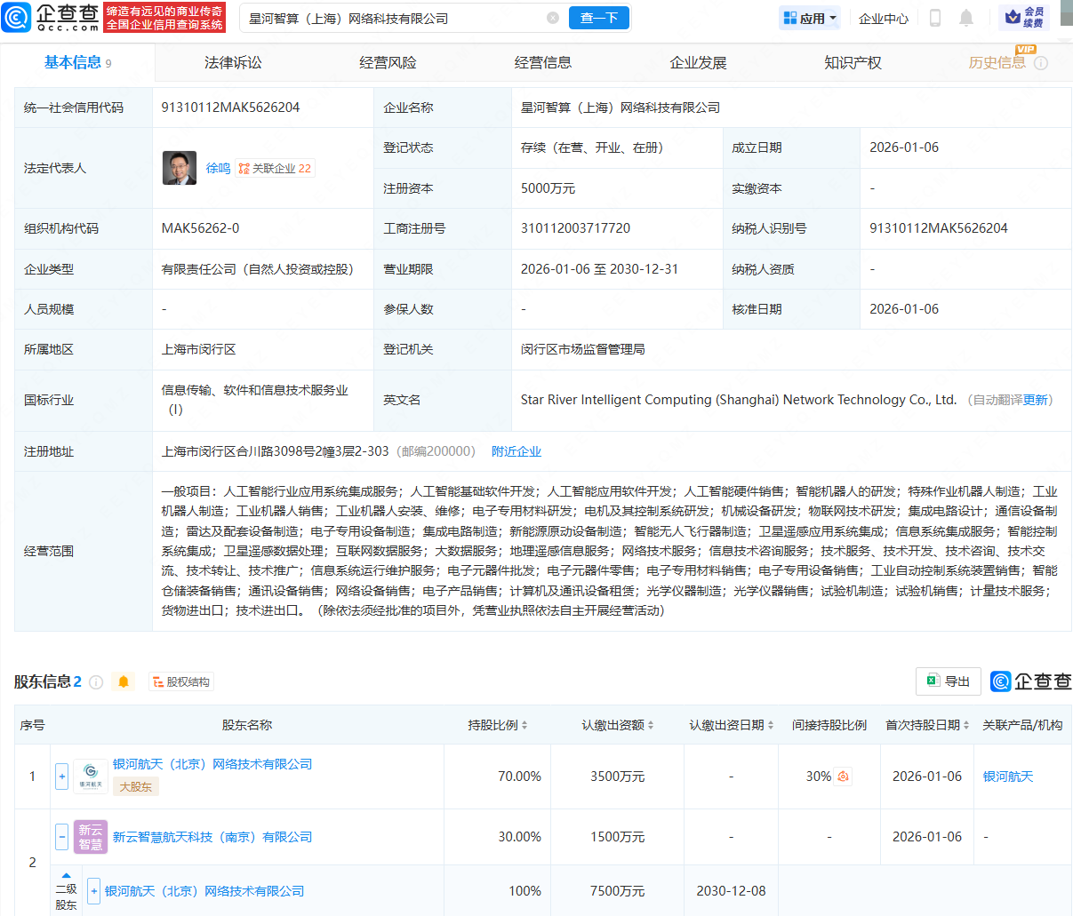Viewport: 1073px width, 916px height.
Task: Clear the search box with X icon
Action: pos(553,18)
